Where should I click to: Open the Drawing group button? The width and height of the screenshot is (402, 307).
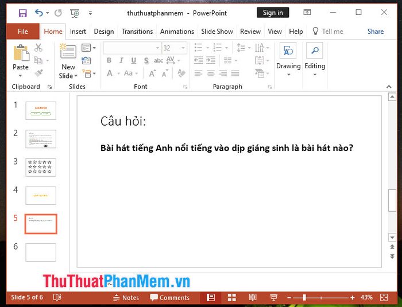[288, 60]
